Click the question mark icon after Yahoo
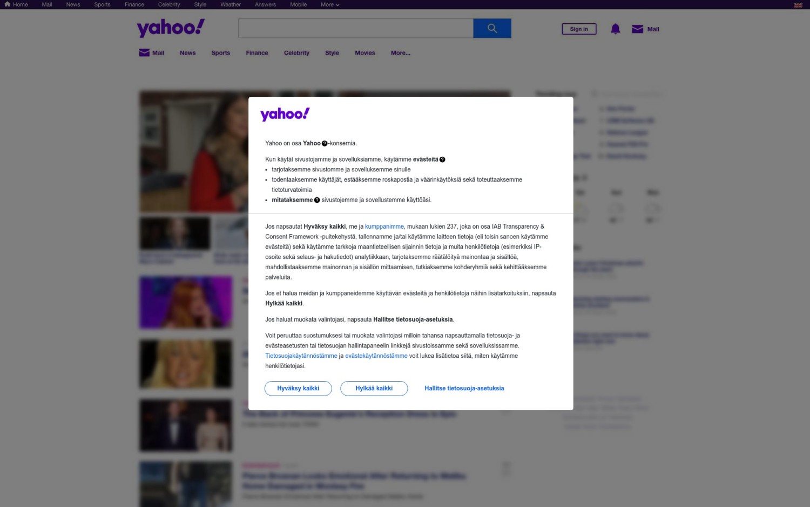Image resolution: width=810 pixels, height=507 pixels. [x=325, y=144]
